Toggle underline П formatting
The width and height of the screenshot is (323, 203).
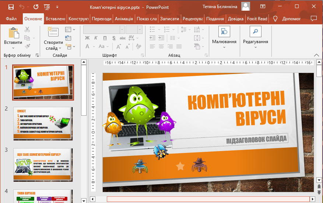[105, 38]
